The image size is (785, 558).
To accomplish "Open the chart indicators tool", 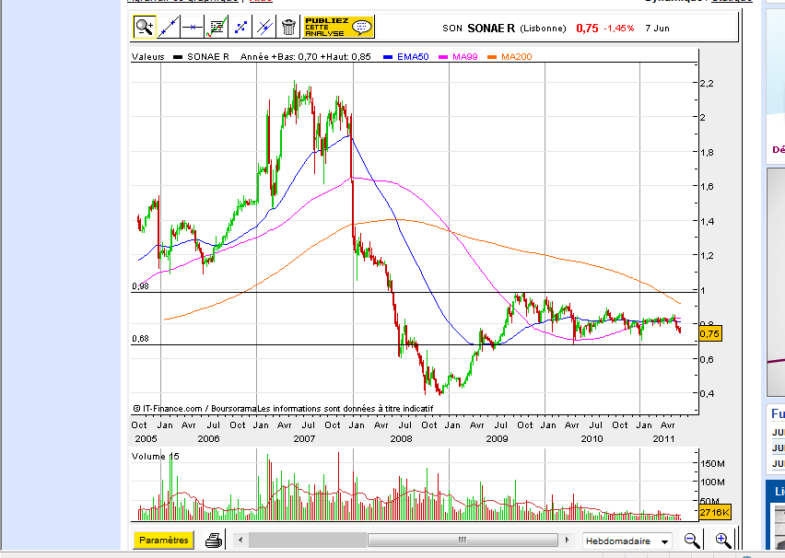I will point(217,27).
